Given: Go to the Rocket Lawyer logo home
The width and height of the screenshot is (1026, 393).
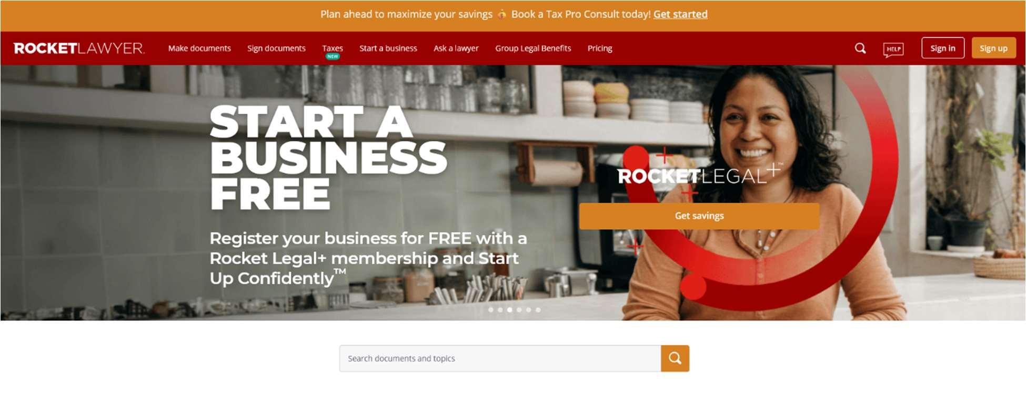Looking at the screenshot, I should (x=79, y=48).
